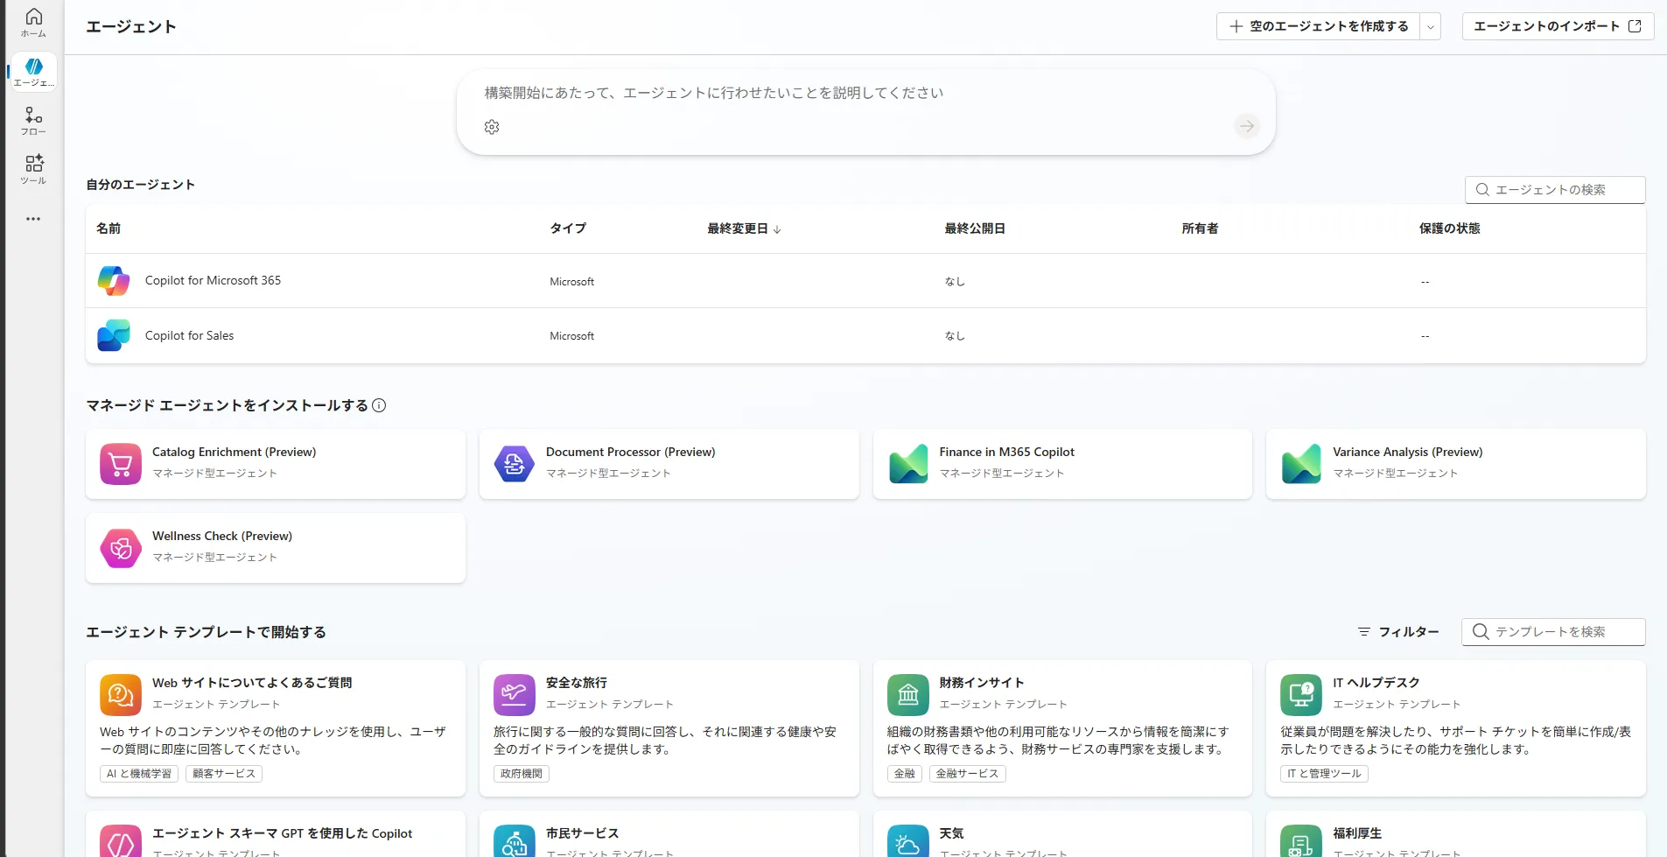1667x857 pixels.
Task: Select the 市民サービス template title
Action: (582, 833)
